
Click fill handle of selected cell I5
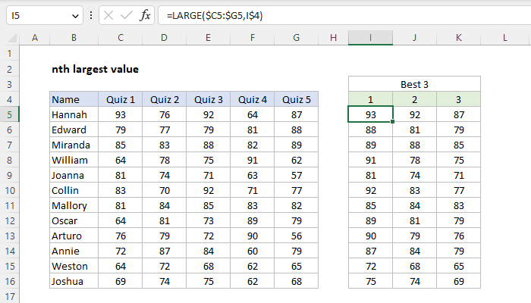tap(392, 122)
